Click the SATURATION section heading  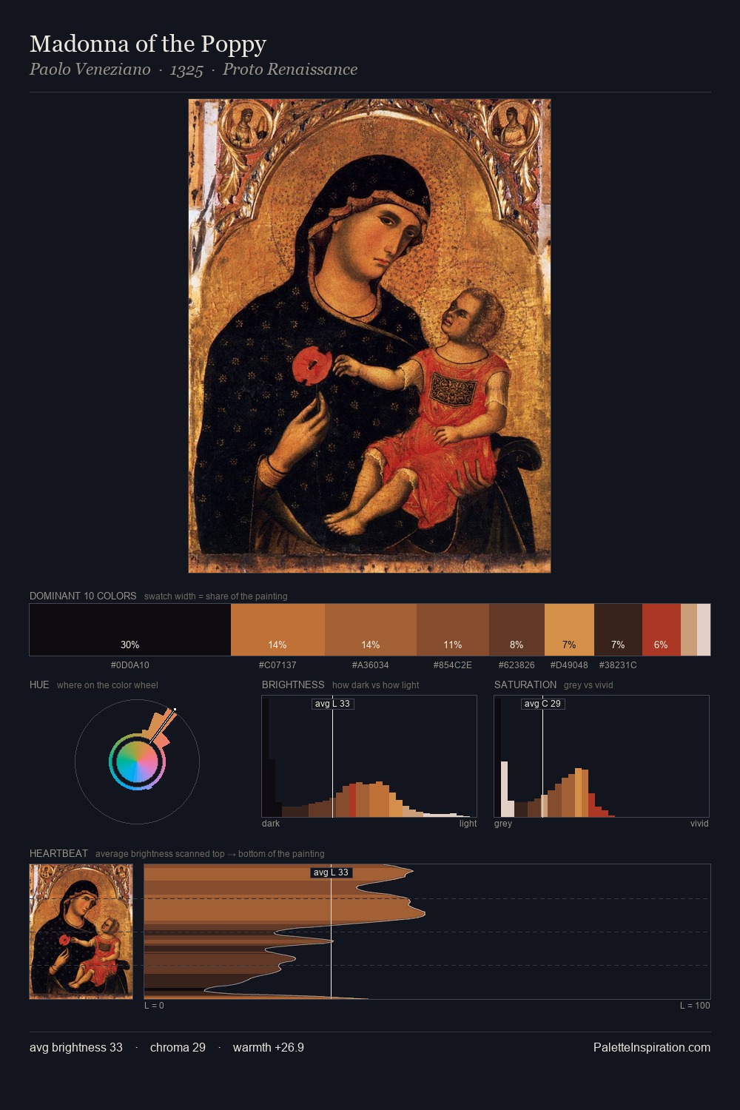coord(525,684)
